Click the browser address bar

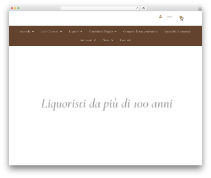[x=100, y=8]
